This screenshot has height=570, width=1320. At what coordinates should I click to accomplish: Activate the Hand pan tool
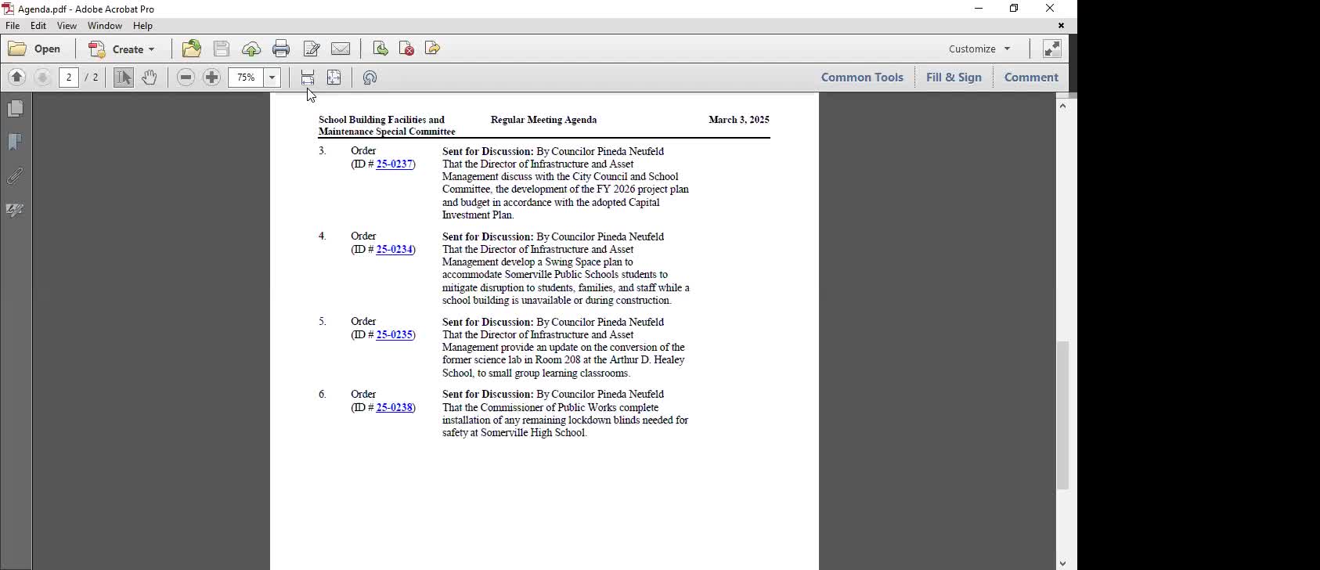149,77
